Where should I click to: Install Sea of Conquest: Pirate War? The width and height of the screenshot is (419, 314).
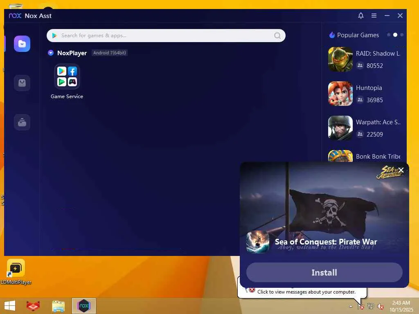324,272
